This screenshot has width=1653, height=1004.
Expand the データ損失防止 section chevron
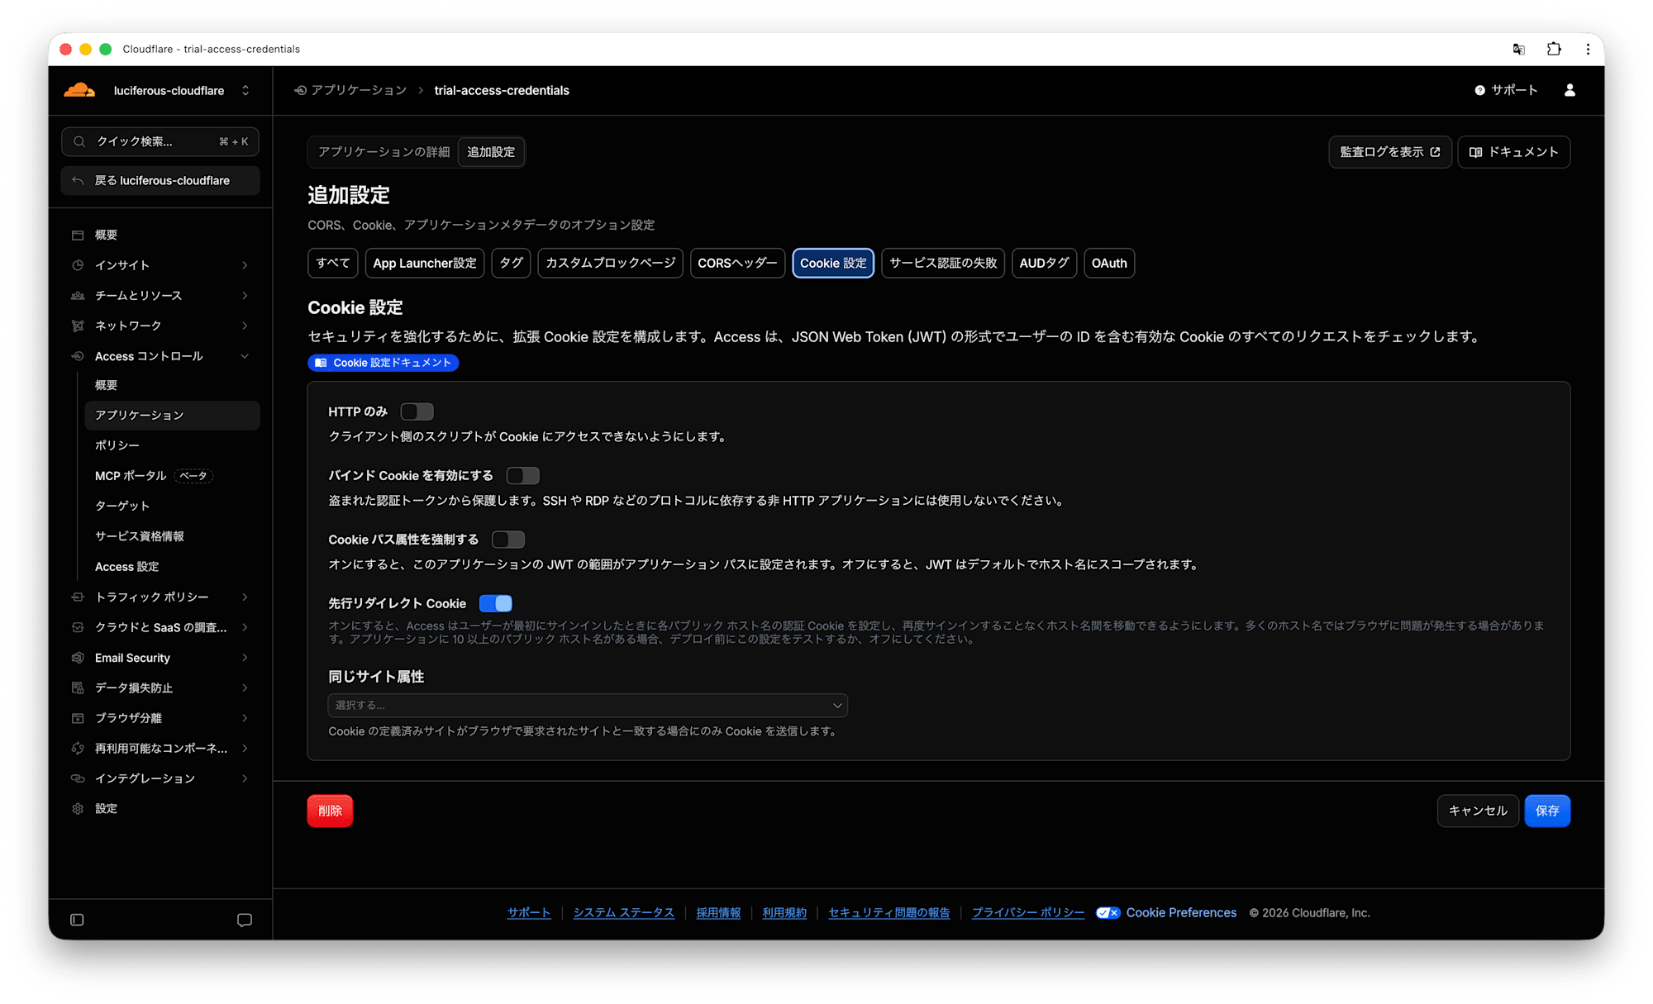(245, 688)
